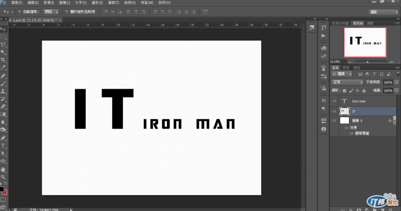Select the Zoom tool
The height and width of the screenshot is (211, 401).
[x=3, y=177]
